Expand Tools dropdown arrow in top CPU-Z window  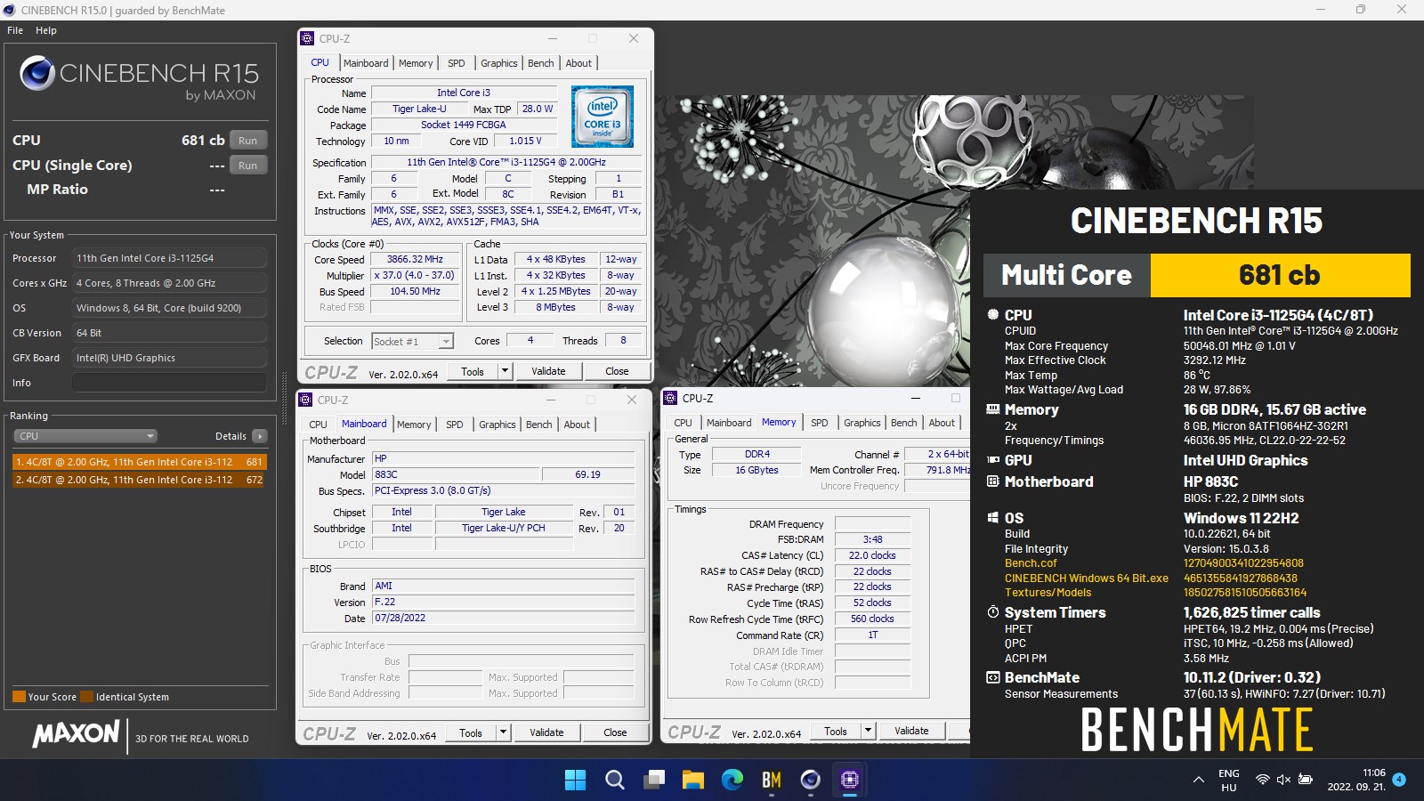pos(505,371)
